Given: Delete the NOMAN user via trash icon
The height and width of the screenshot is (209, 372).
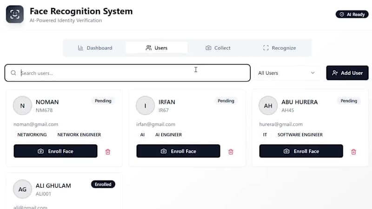Looking at the screenshot, I should click(x=108, y=151).
